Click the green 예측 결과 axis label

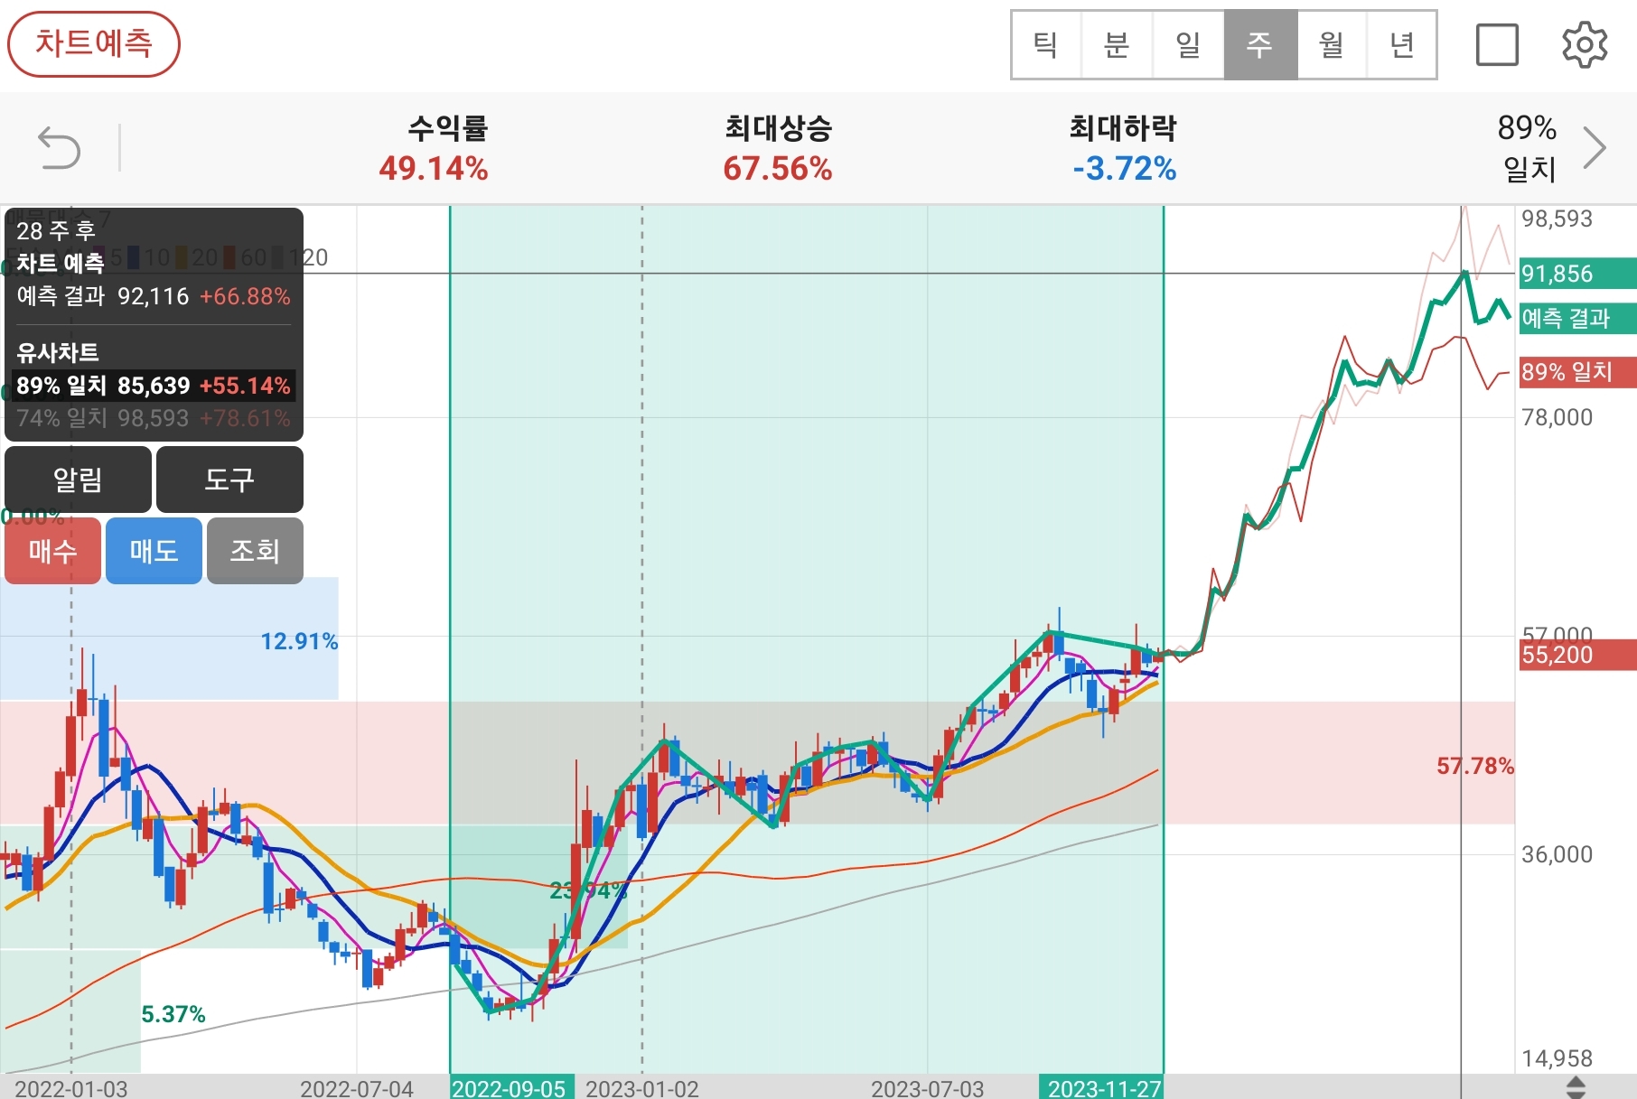(1577, 318)
